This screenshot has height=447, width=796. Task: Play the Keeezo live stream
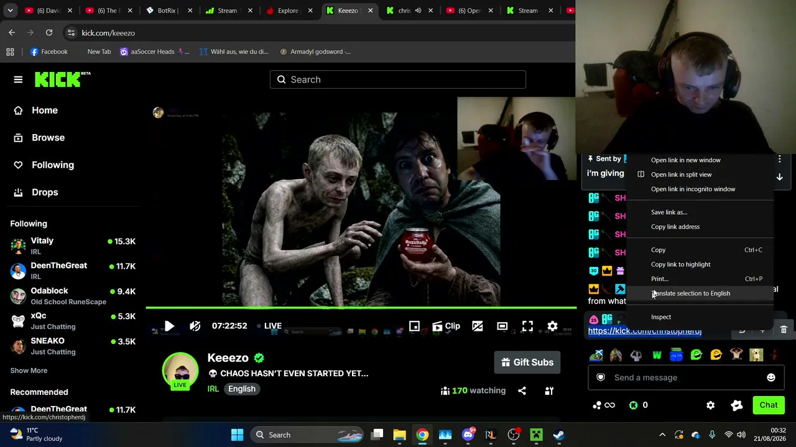click(169, 326)
